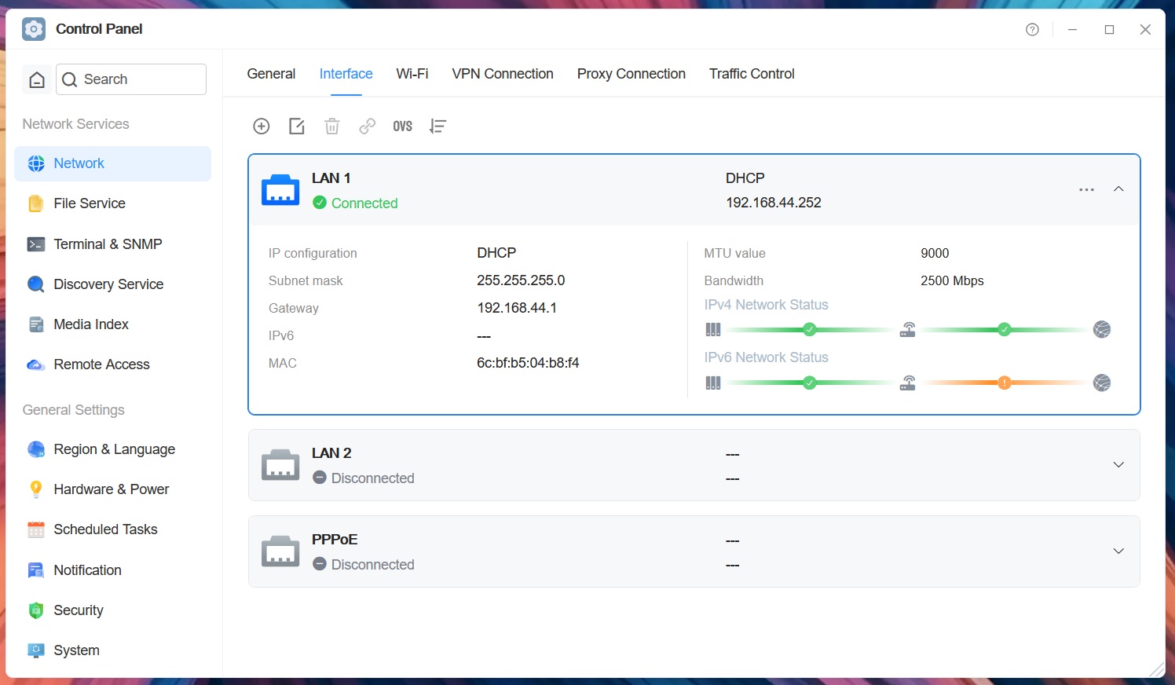Click the add interface plus icon
1175x685 pixels.
click(x=262, y=126)
